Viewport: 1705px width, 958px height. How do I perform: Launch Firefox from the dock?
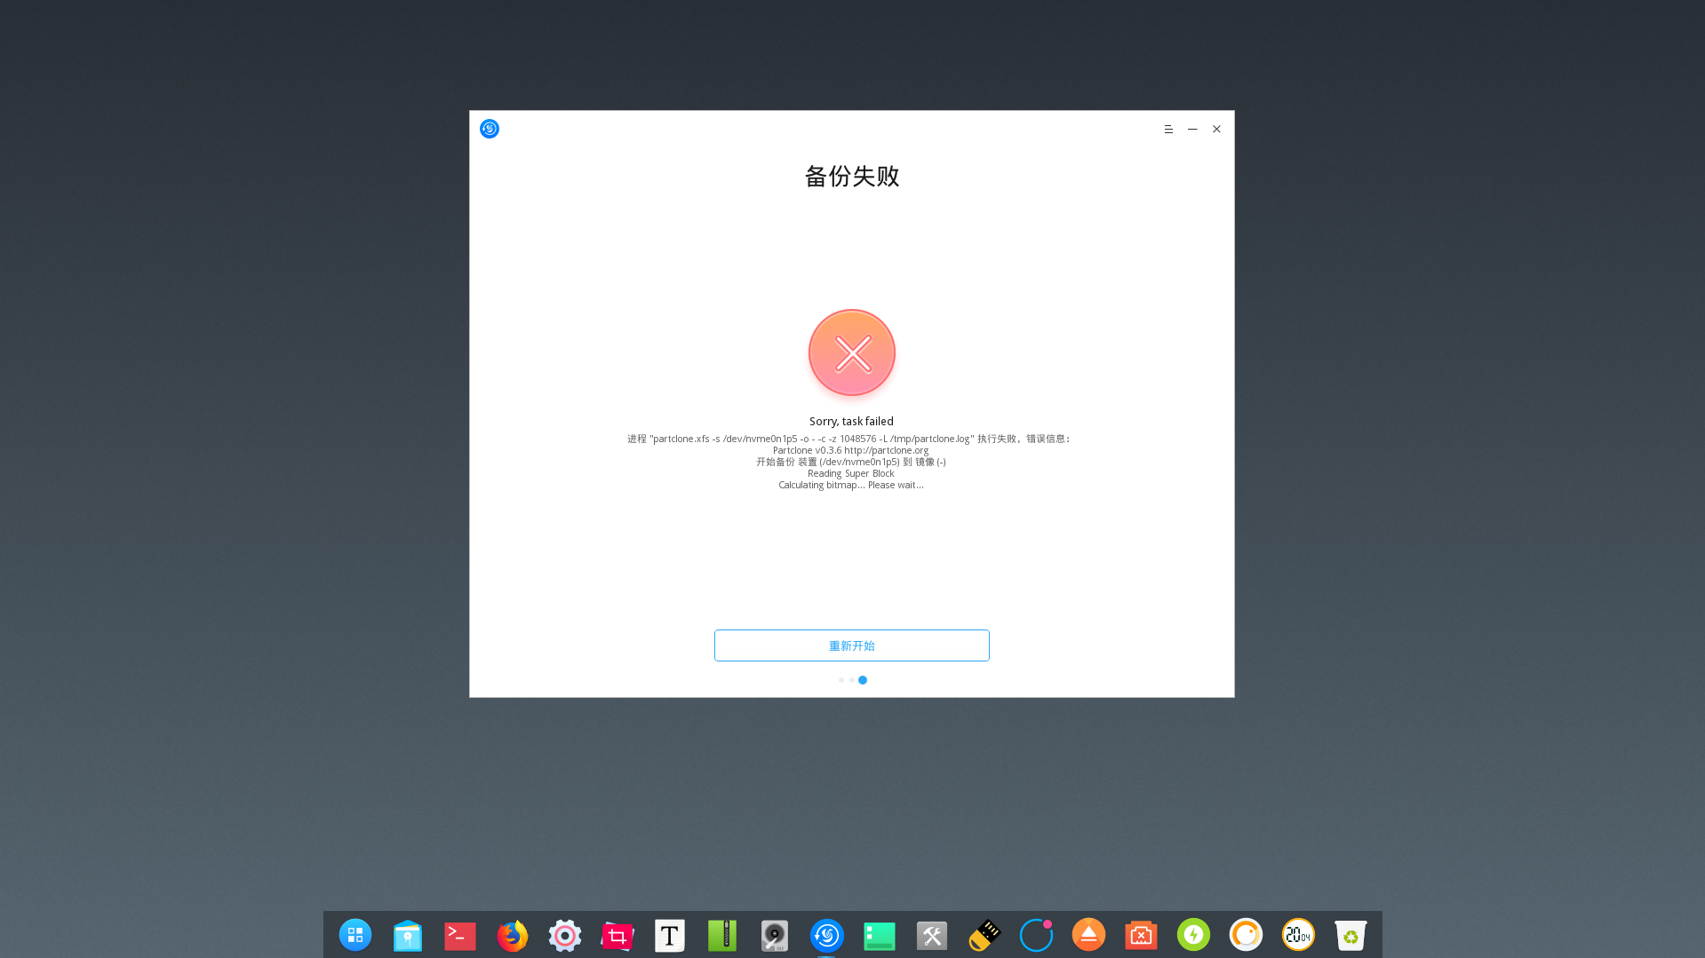point(512,935)
